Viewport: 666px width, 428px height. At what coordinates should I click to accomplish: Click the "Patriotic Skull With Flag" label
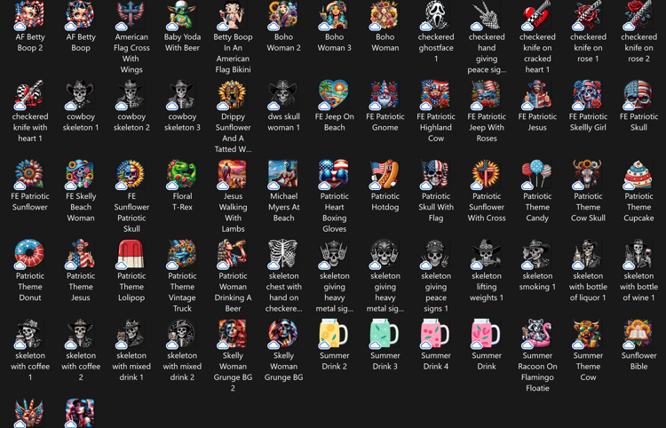(x=436, y=207)
